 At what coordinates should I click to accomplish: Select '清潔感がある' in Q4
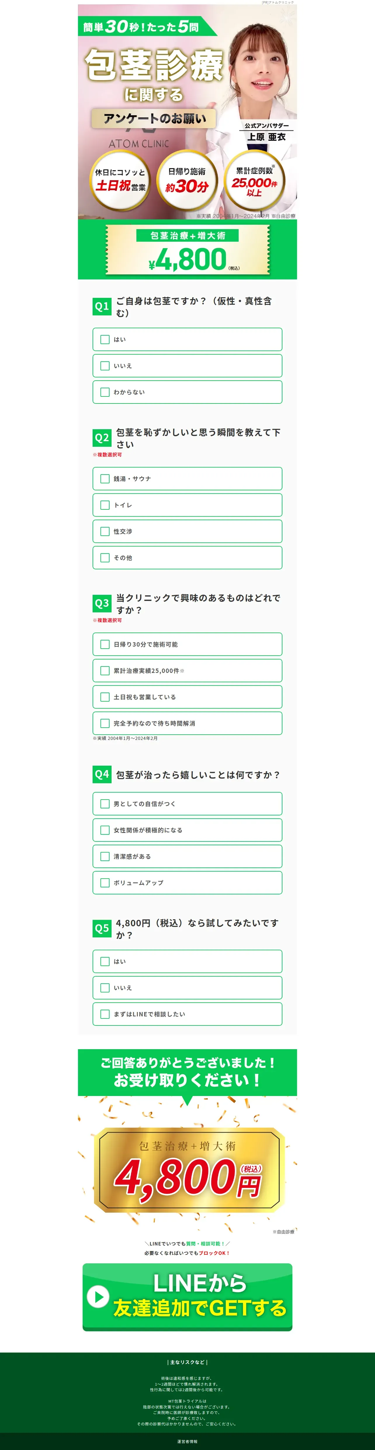(x=105, y=857)
